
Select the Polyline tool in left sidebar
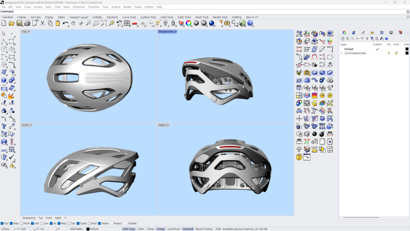(4, 41)
